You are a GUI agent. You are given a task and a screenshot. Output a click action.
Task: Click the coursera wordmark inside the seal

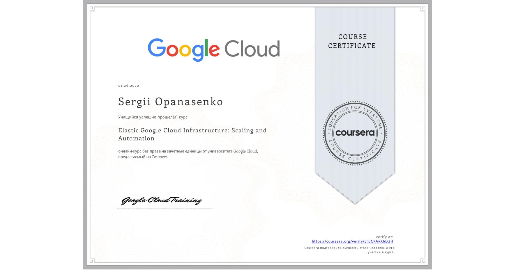[355, 133]
